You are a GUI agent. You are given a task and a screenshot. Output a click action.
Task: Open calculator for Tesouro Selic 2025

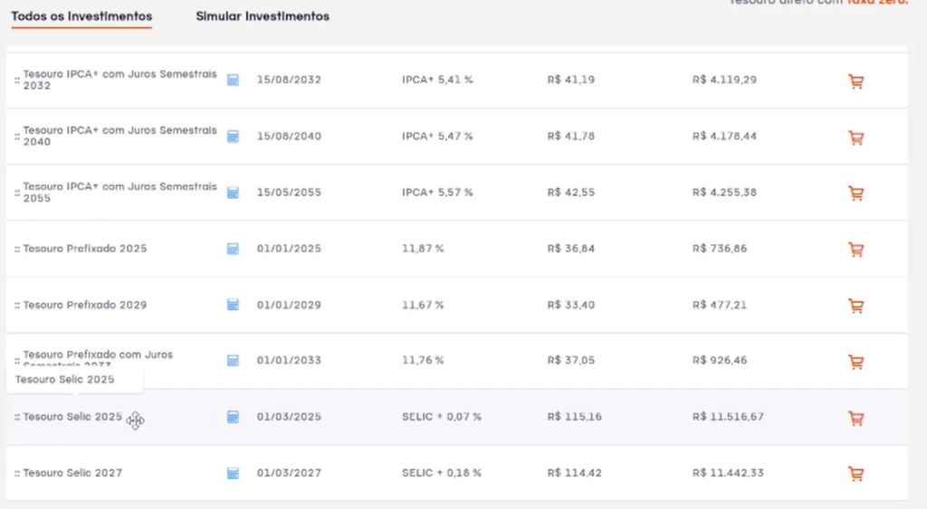(233, 417)
